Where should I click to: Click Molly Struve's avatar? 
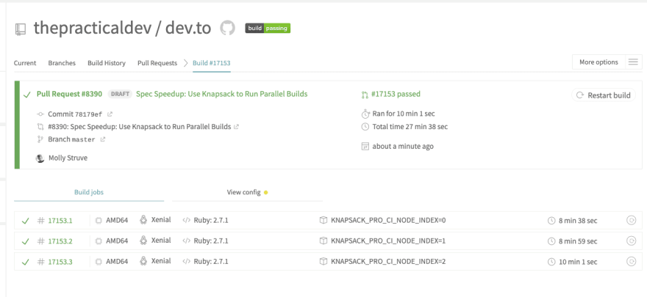click(x=40, y=158)
